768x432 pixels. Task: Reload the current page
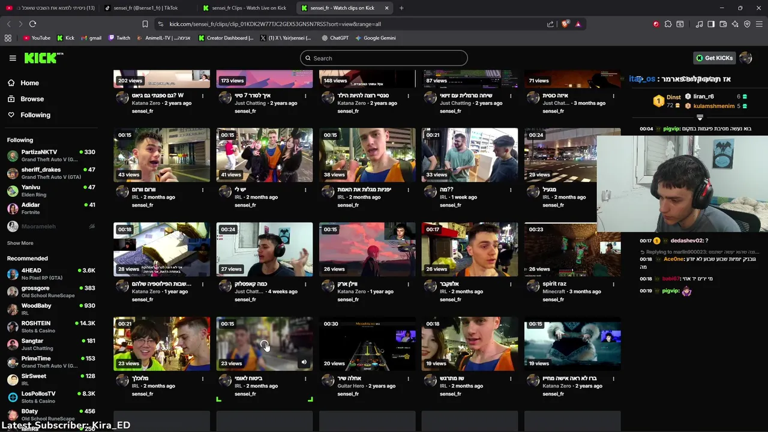click(32, 24)
